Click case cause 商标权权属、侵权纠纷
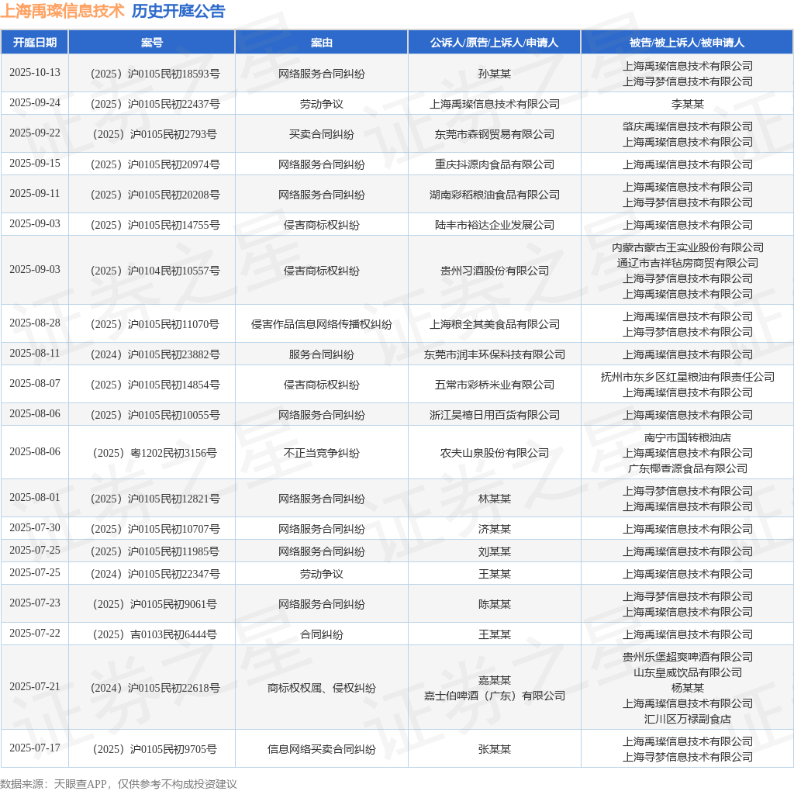 pos(322,688)
